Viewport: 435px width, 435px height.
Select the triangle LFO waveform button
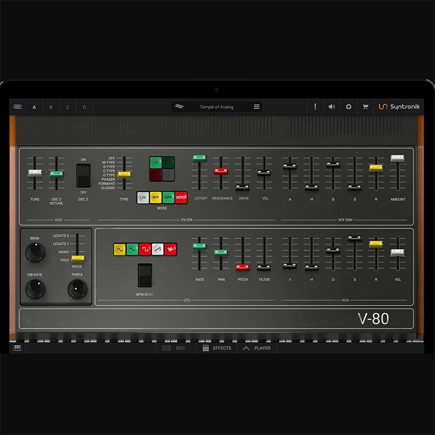(132, 250)
